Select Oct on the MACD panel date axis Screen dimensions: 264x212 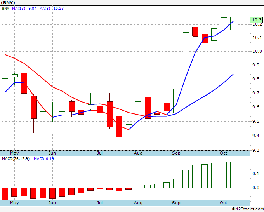click(224, 203)
